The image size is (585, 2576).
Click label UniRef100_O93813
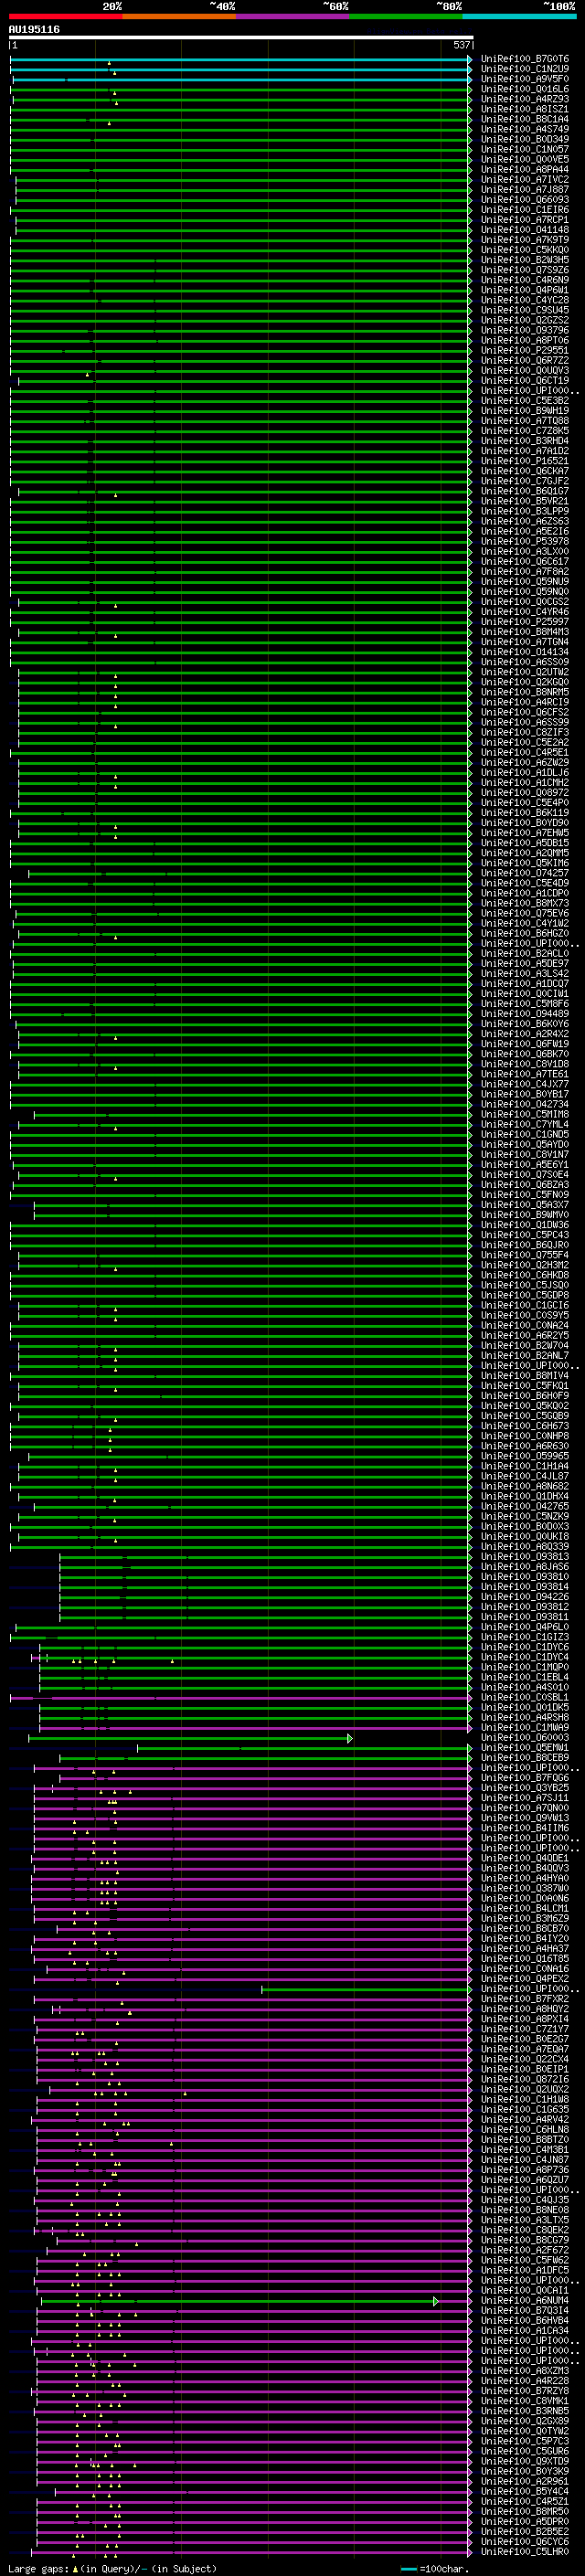pyautogui.click(x=525, y=1556)
